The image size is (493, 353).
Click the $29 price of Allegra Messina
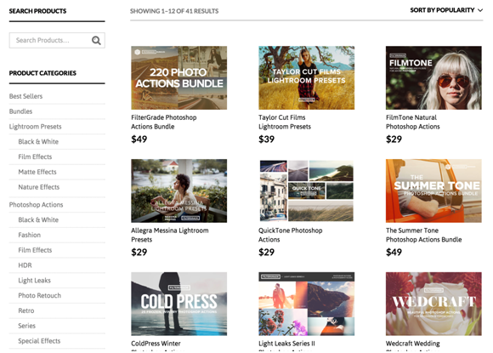point(139,252)
